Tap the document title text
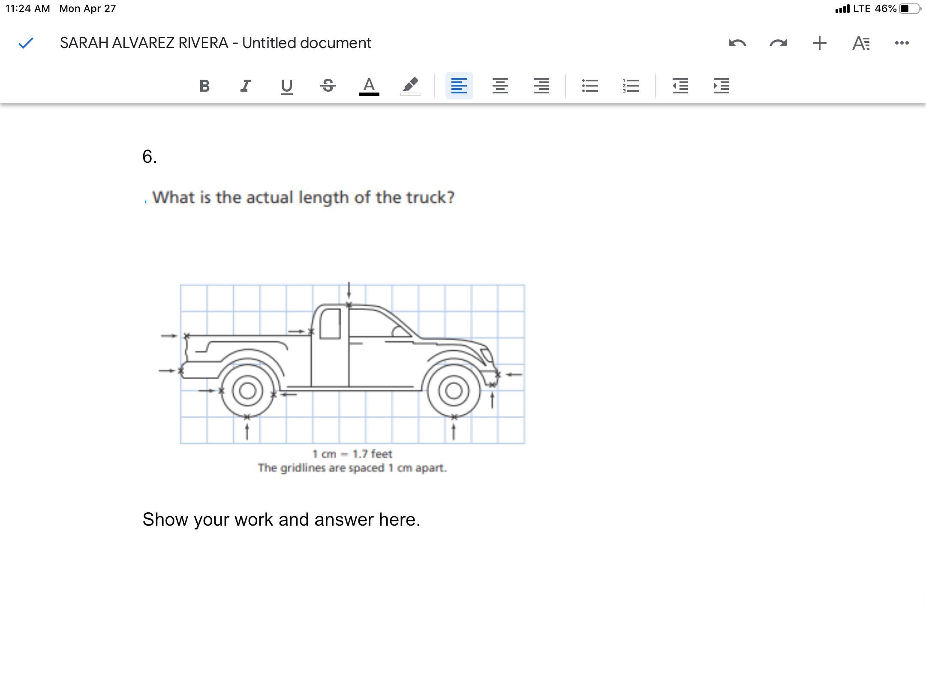The height and width of the screenshot is (694, 926). (x=216, y=43)
